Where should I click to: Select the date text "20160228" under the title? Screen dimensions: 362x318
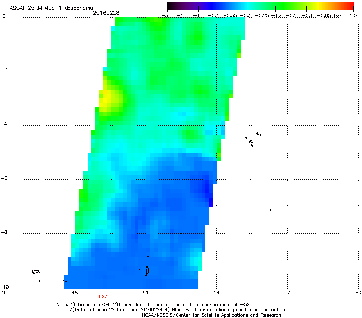(106, 13)
